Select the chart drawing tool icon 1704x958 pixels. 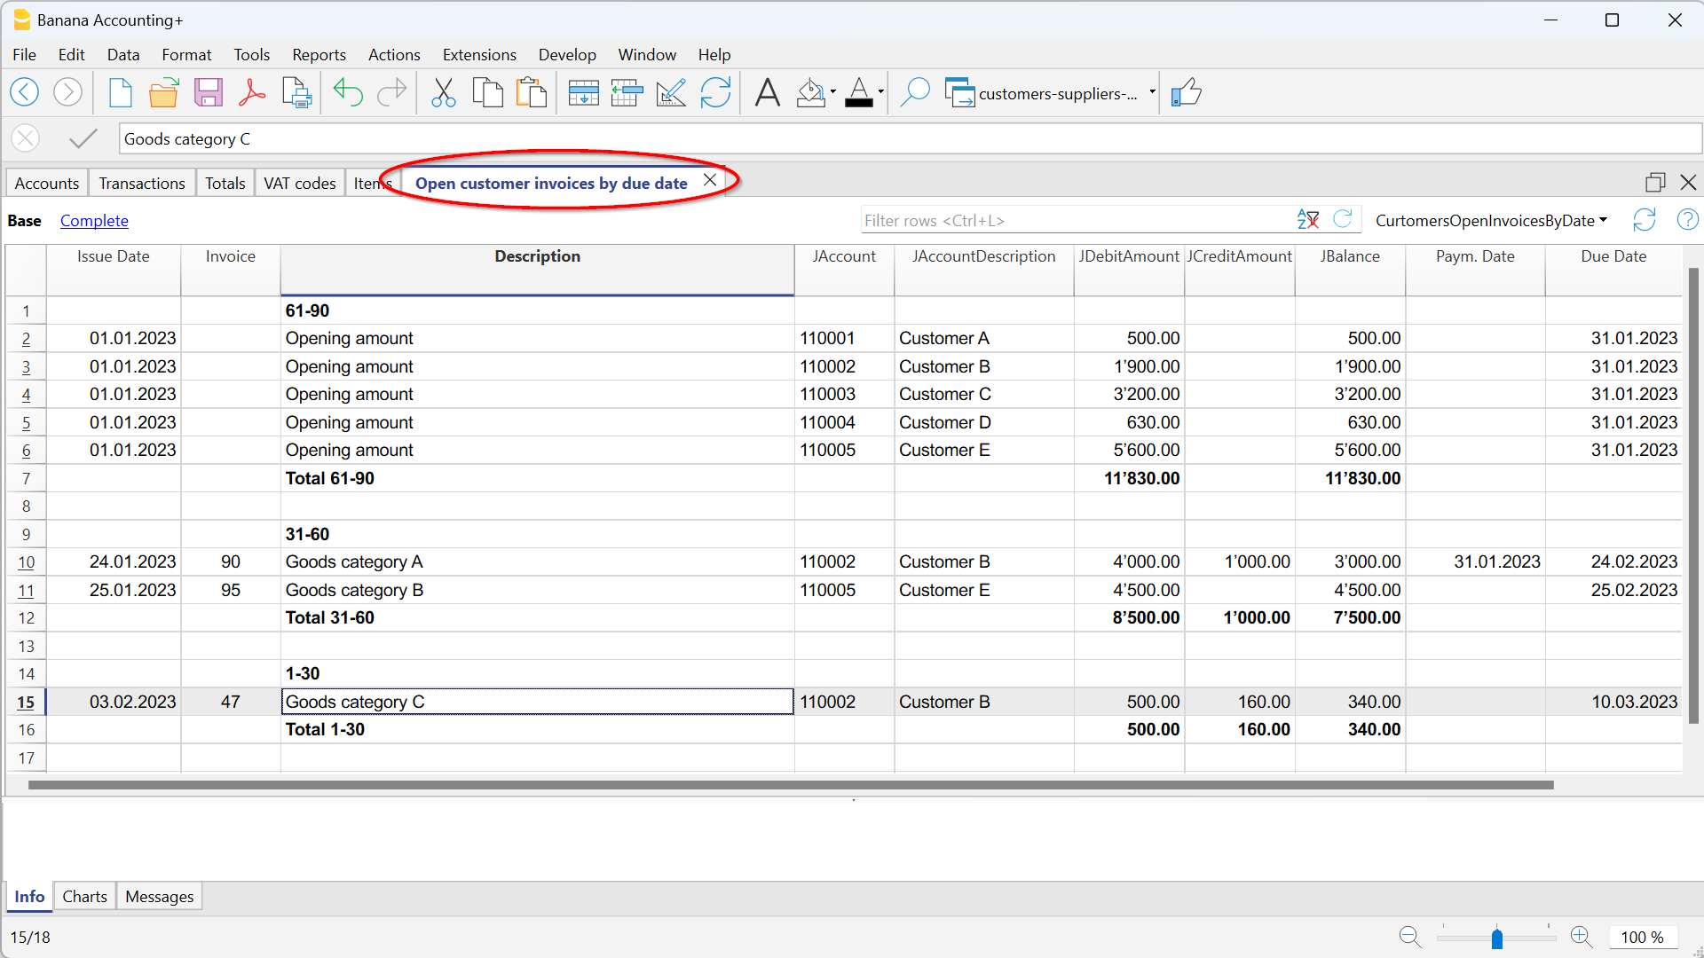672,92
